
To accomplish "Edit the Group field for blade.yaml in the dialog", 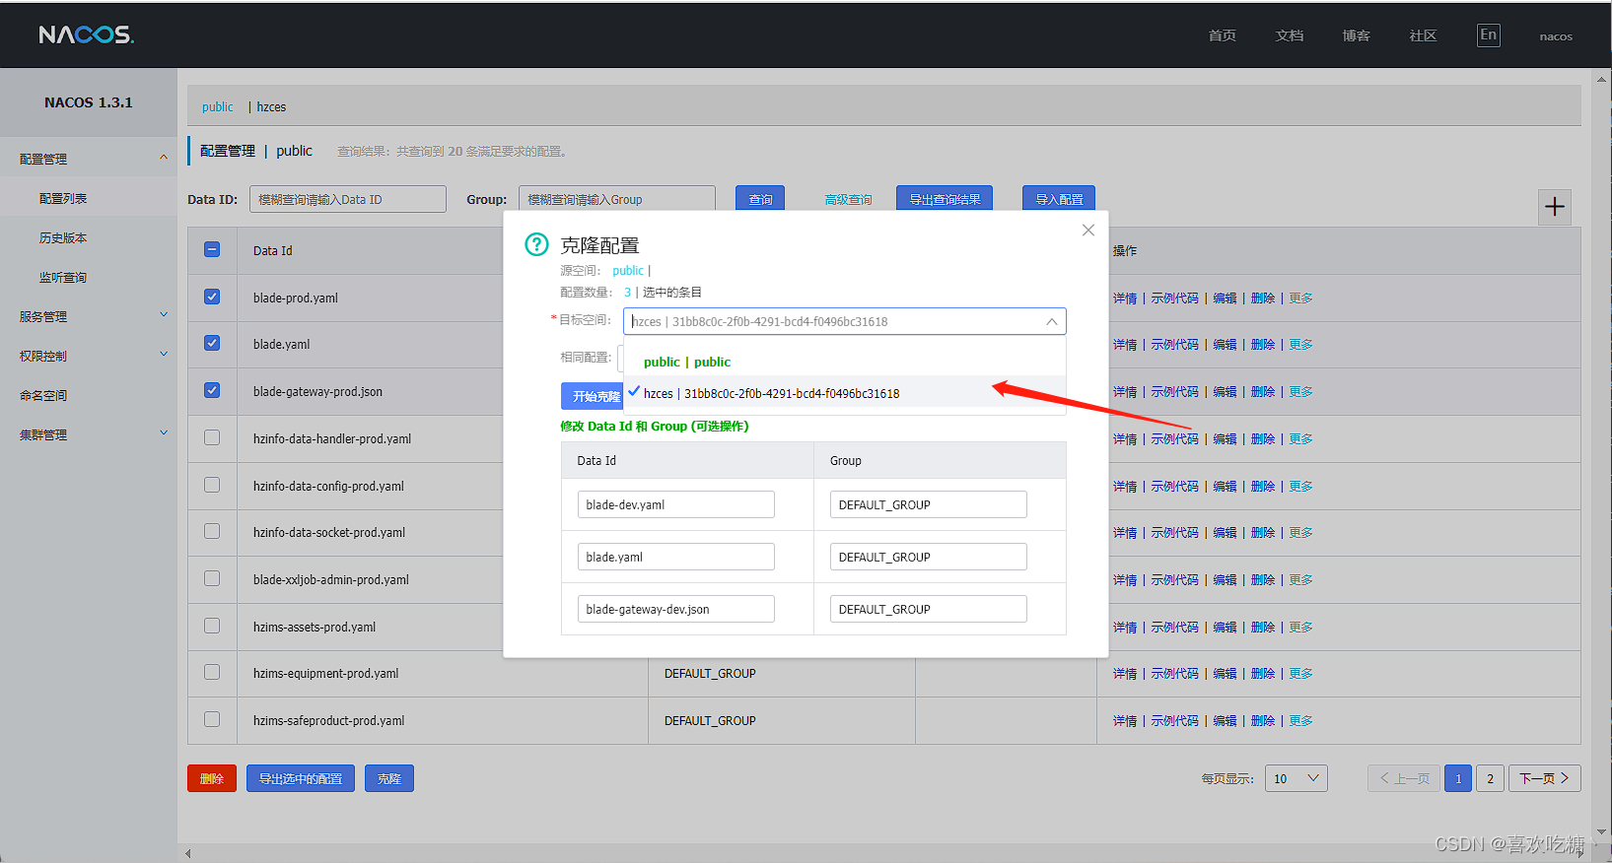I will [x=928, y=557].
